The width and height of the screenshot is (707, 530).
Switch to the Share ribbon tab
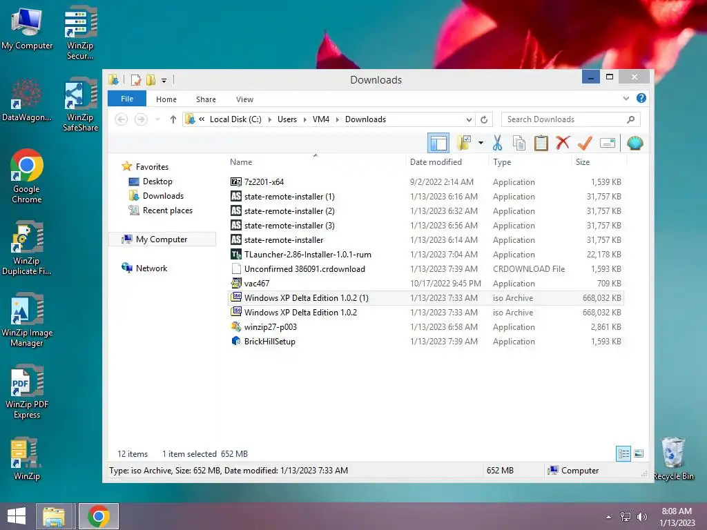[x=206, y=99]
